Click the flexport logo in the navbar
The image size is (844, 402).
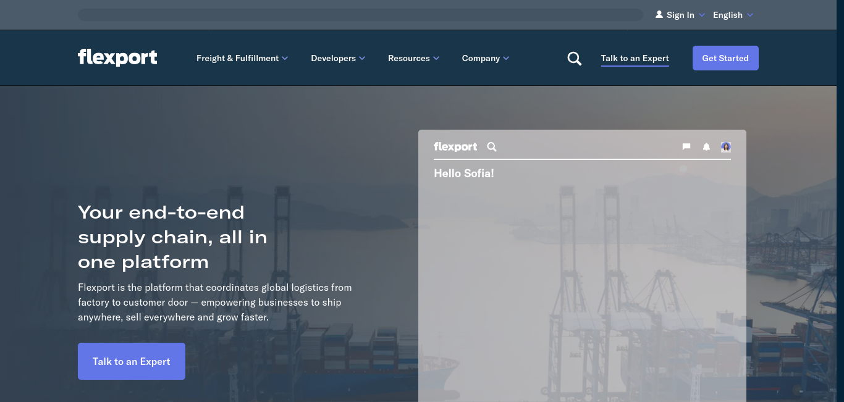pos(117,57)
